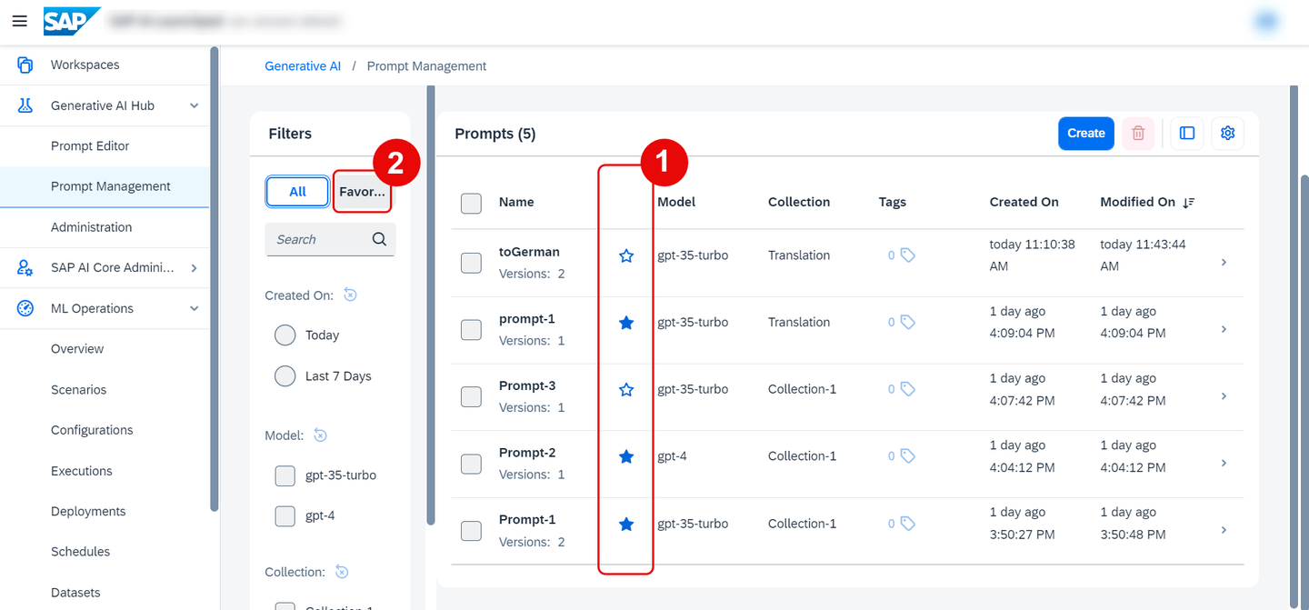Click the tag icon for Prompt-2

click(907, 456)
